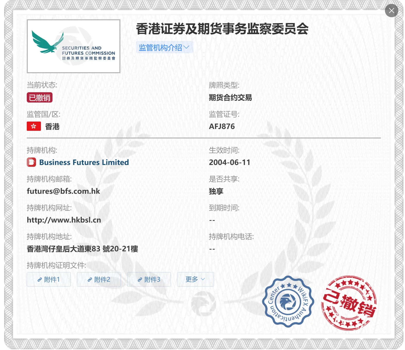
Task: Select the effective date 2004-06-11
Action: coord(230,162)
